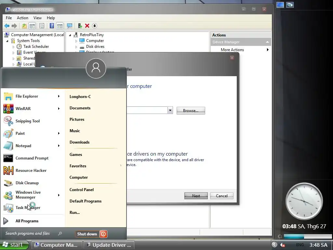Click the red power icon next to Shut down
The image size is (333, 250).
(x=103, y=234)
